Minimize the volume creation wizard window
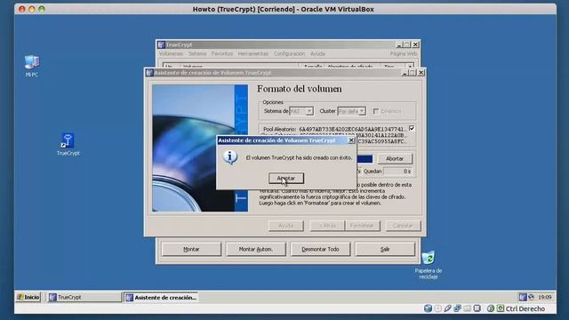Image resolution: width=569 pixels, height=320 pixels. coord(405,73)
